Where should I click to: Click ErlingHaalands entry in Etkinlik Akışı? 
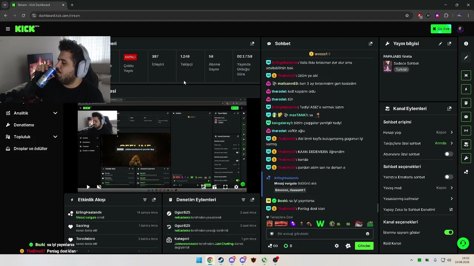coord(113,215)
